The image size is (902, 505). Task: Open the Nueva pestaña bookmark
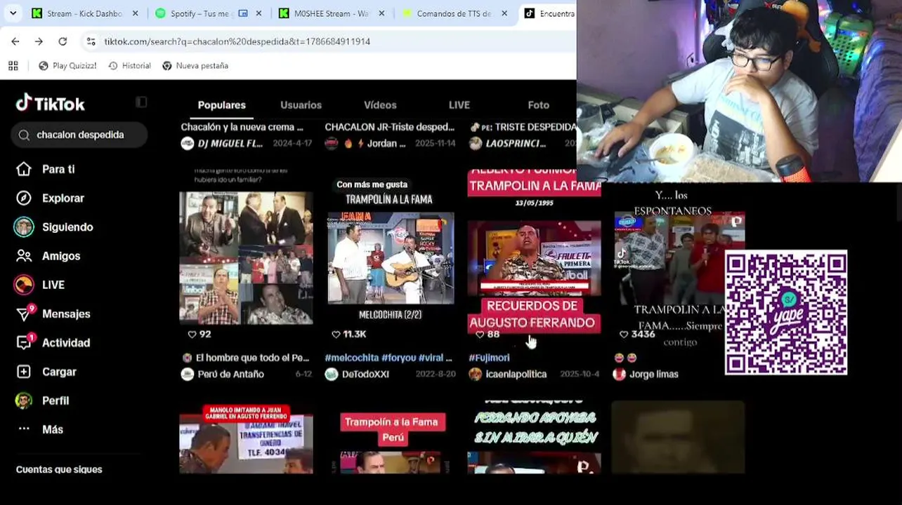point(195,66)
